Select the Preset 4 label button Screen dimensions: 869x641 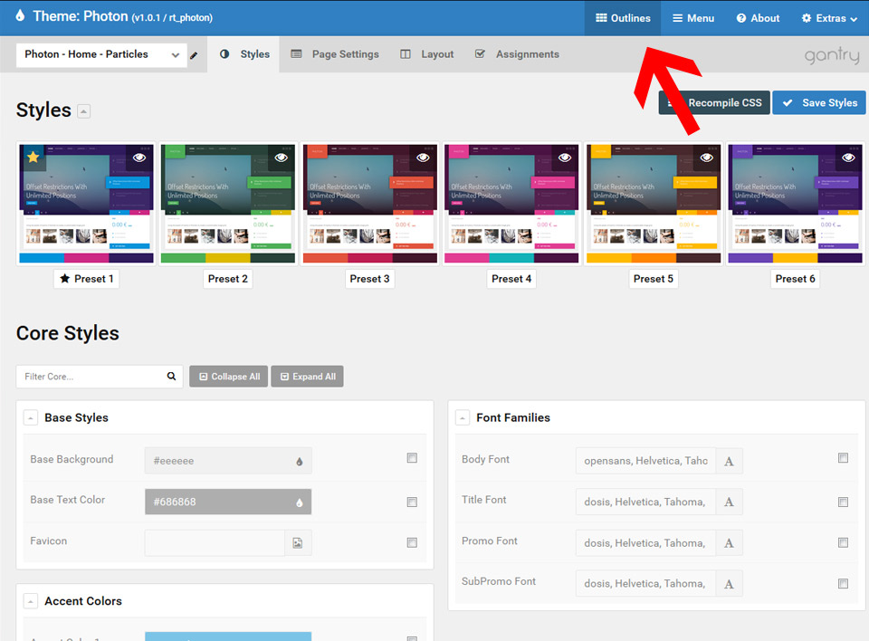click(511, 279)
